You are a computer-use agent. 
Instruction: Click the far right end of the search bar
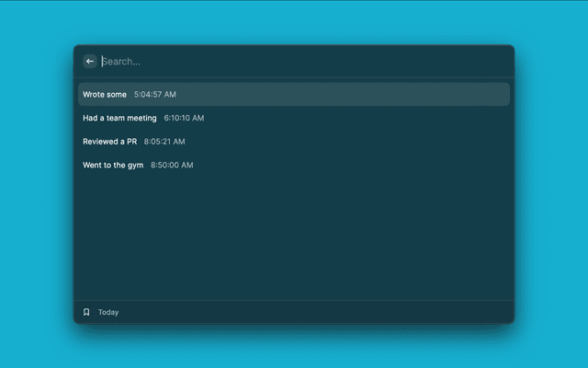496,62
